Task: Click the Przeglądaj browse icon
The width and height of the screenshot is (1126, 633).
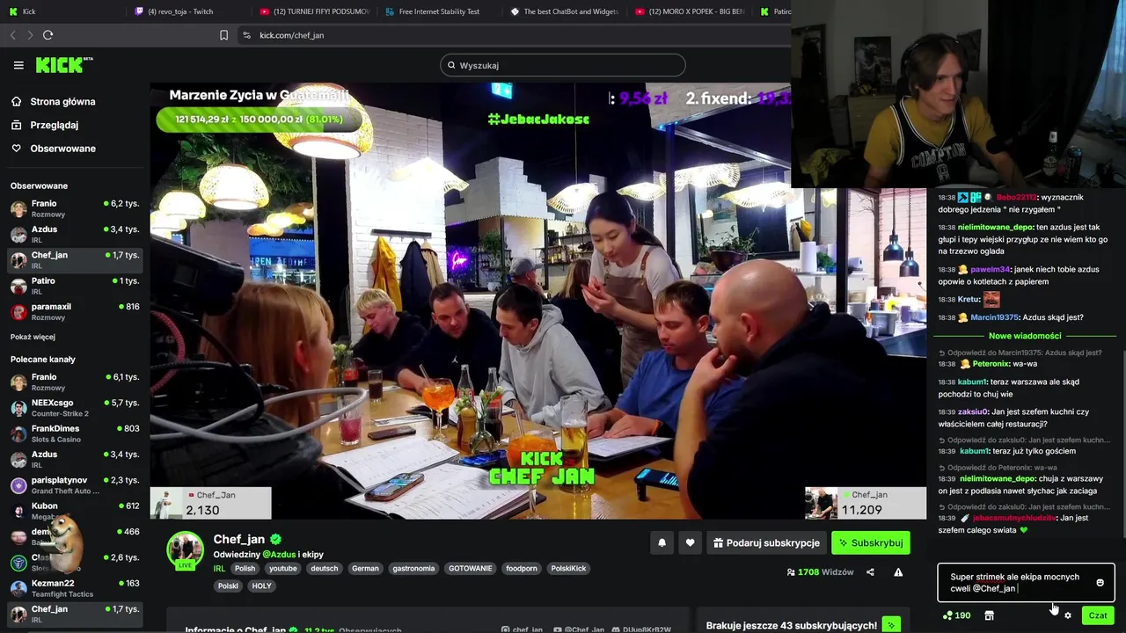Action: [x=16, y=125]
